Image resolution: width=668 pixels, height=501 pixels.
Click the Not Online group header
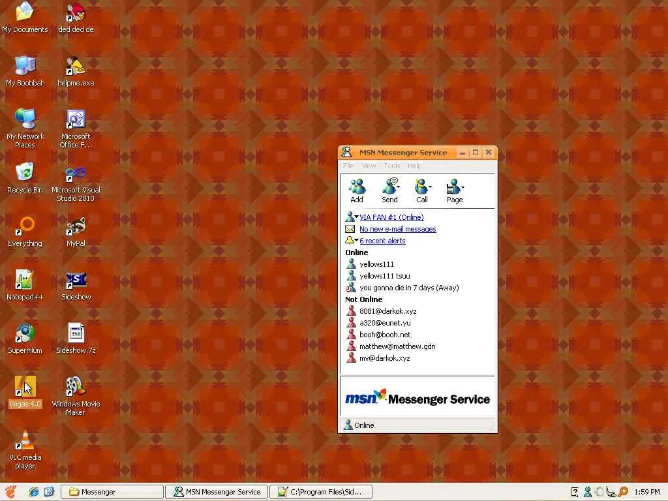click(x=363, y=299)
